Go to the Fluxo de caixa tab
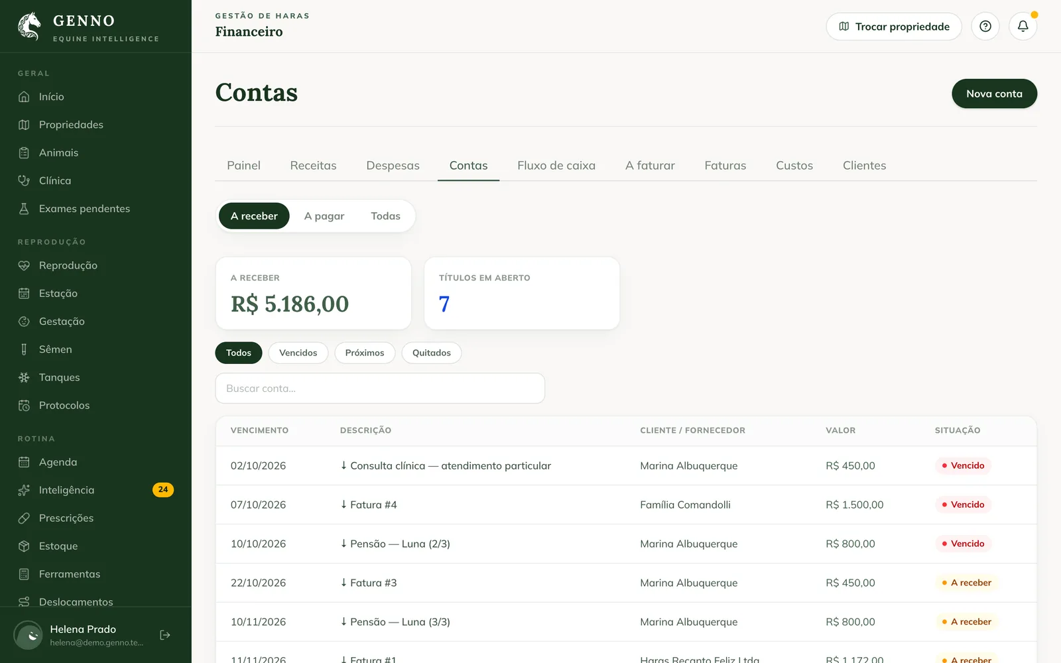Viewport: 1061px width, 663px height. [556, 166]
